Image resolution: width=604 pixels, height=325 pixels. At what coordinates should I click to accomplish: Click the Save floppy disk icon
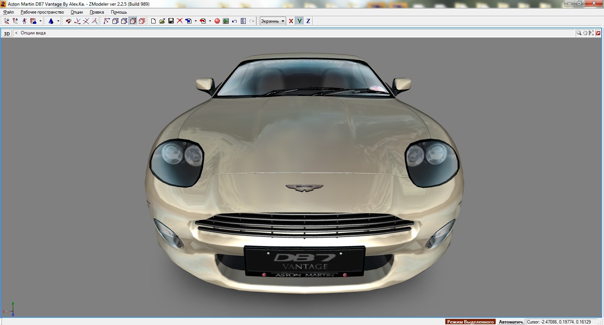click(171, 21)
